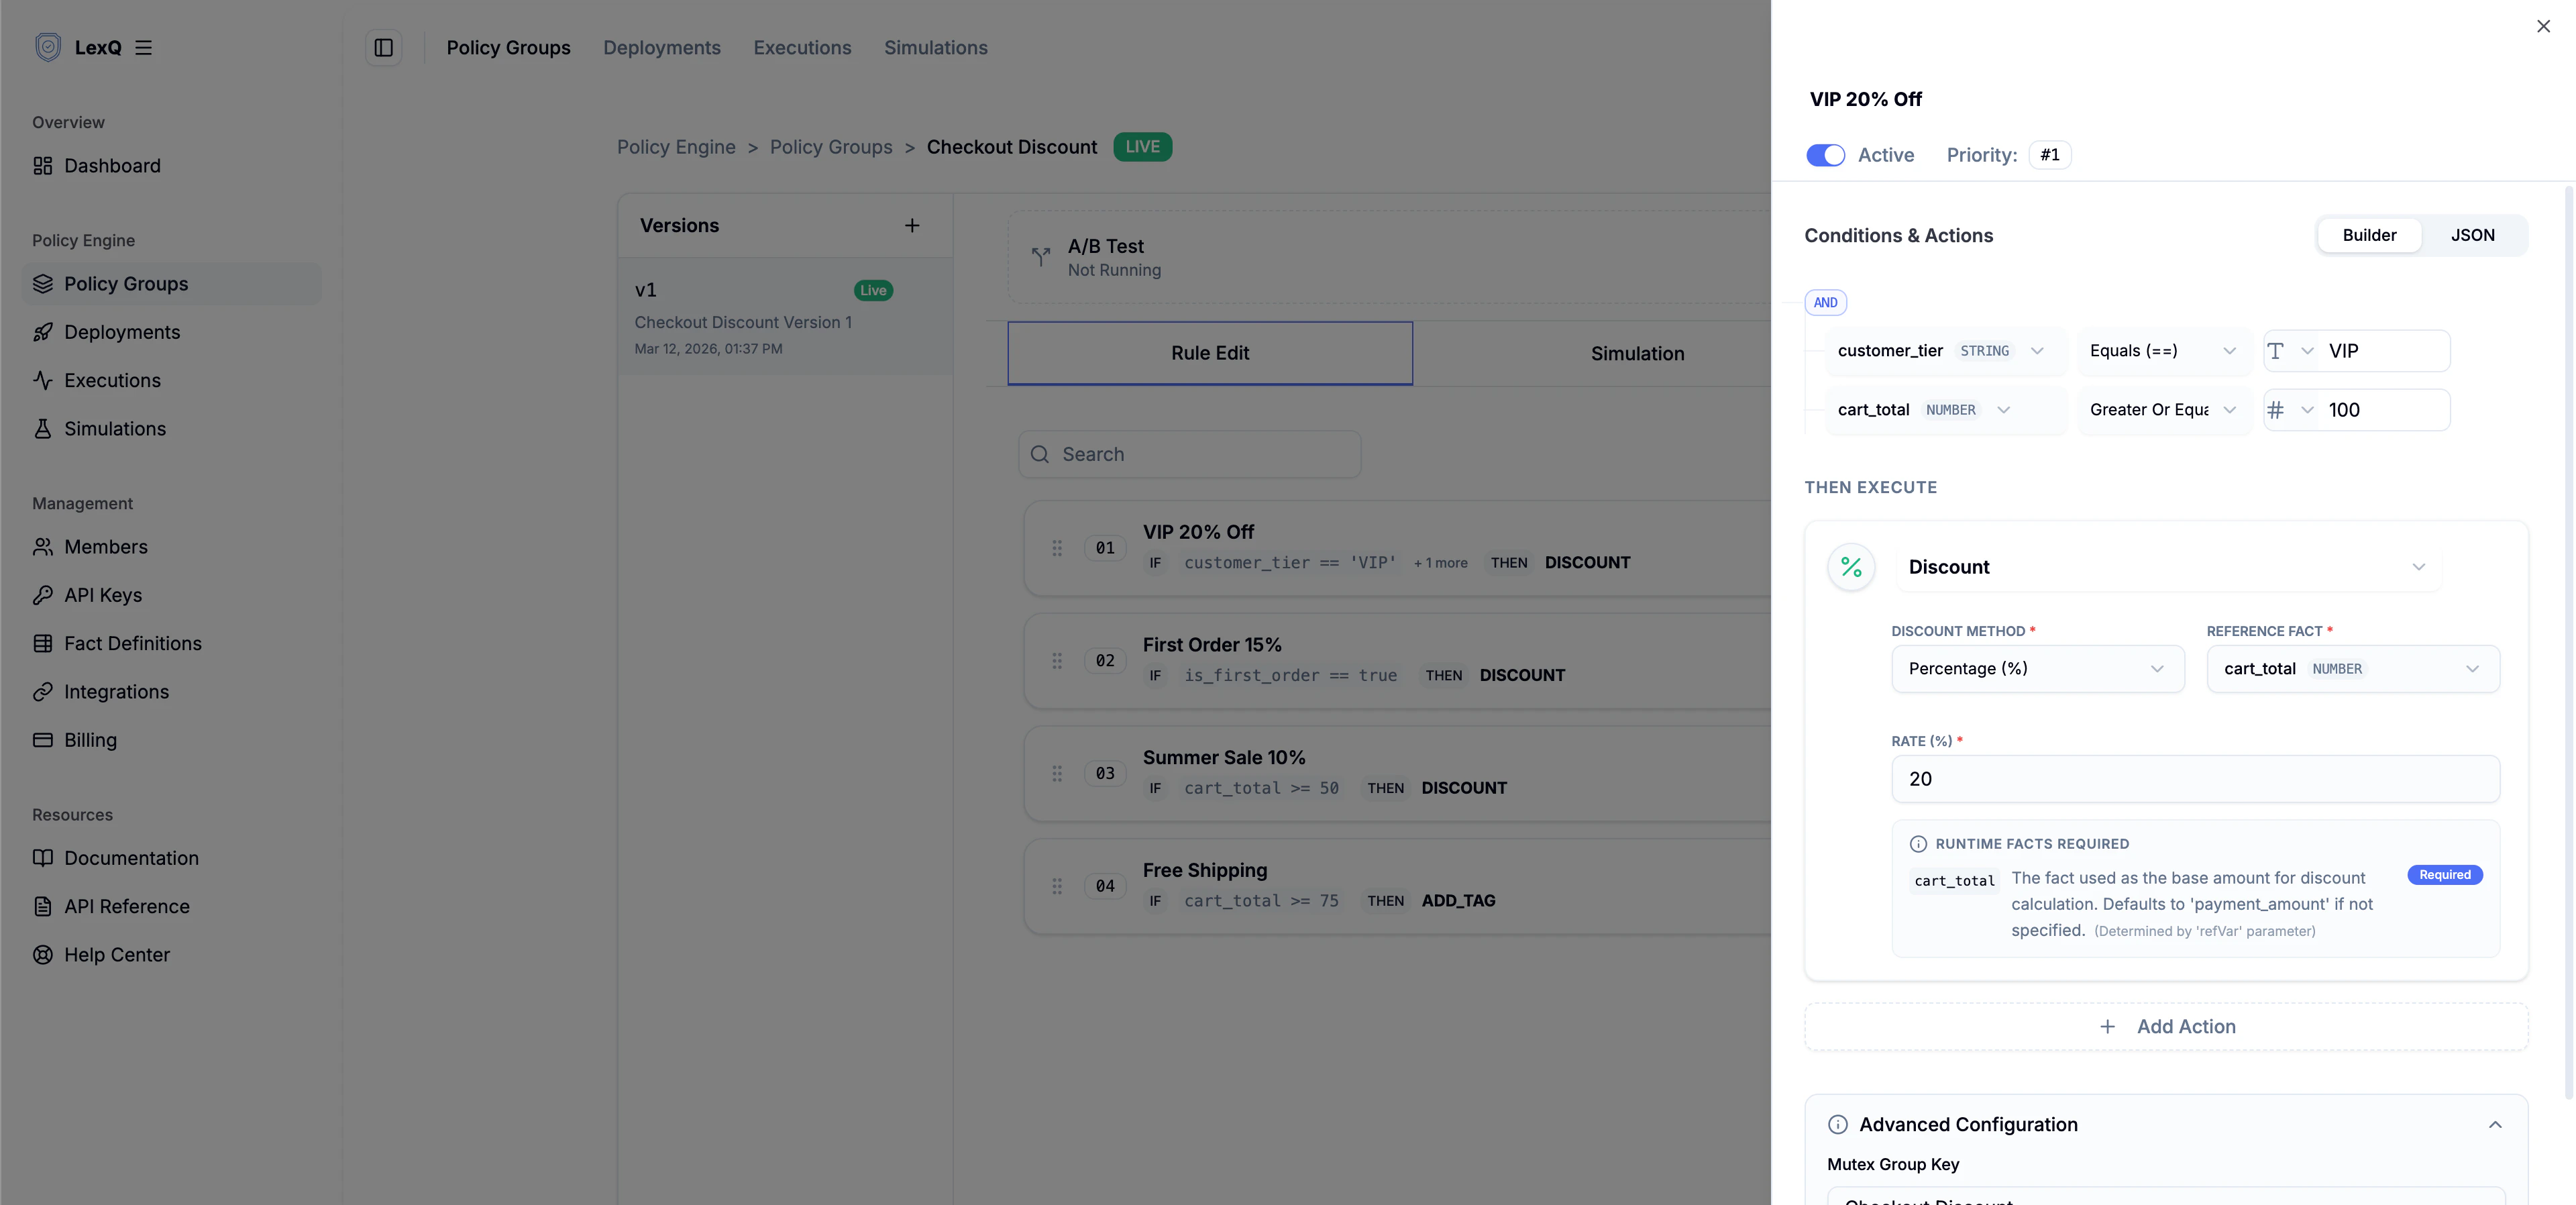Toggle the Active switch off
The width and height of the screenshot is (2576, 1205).
point(1825,155)
